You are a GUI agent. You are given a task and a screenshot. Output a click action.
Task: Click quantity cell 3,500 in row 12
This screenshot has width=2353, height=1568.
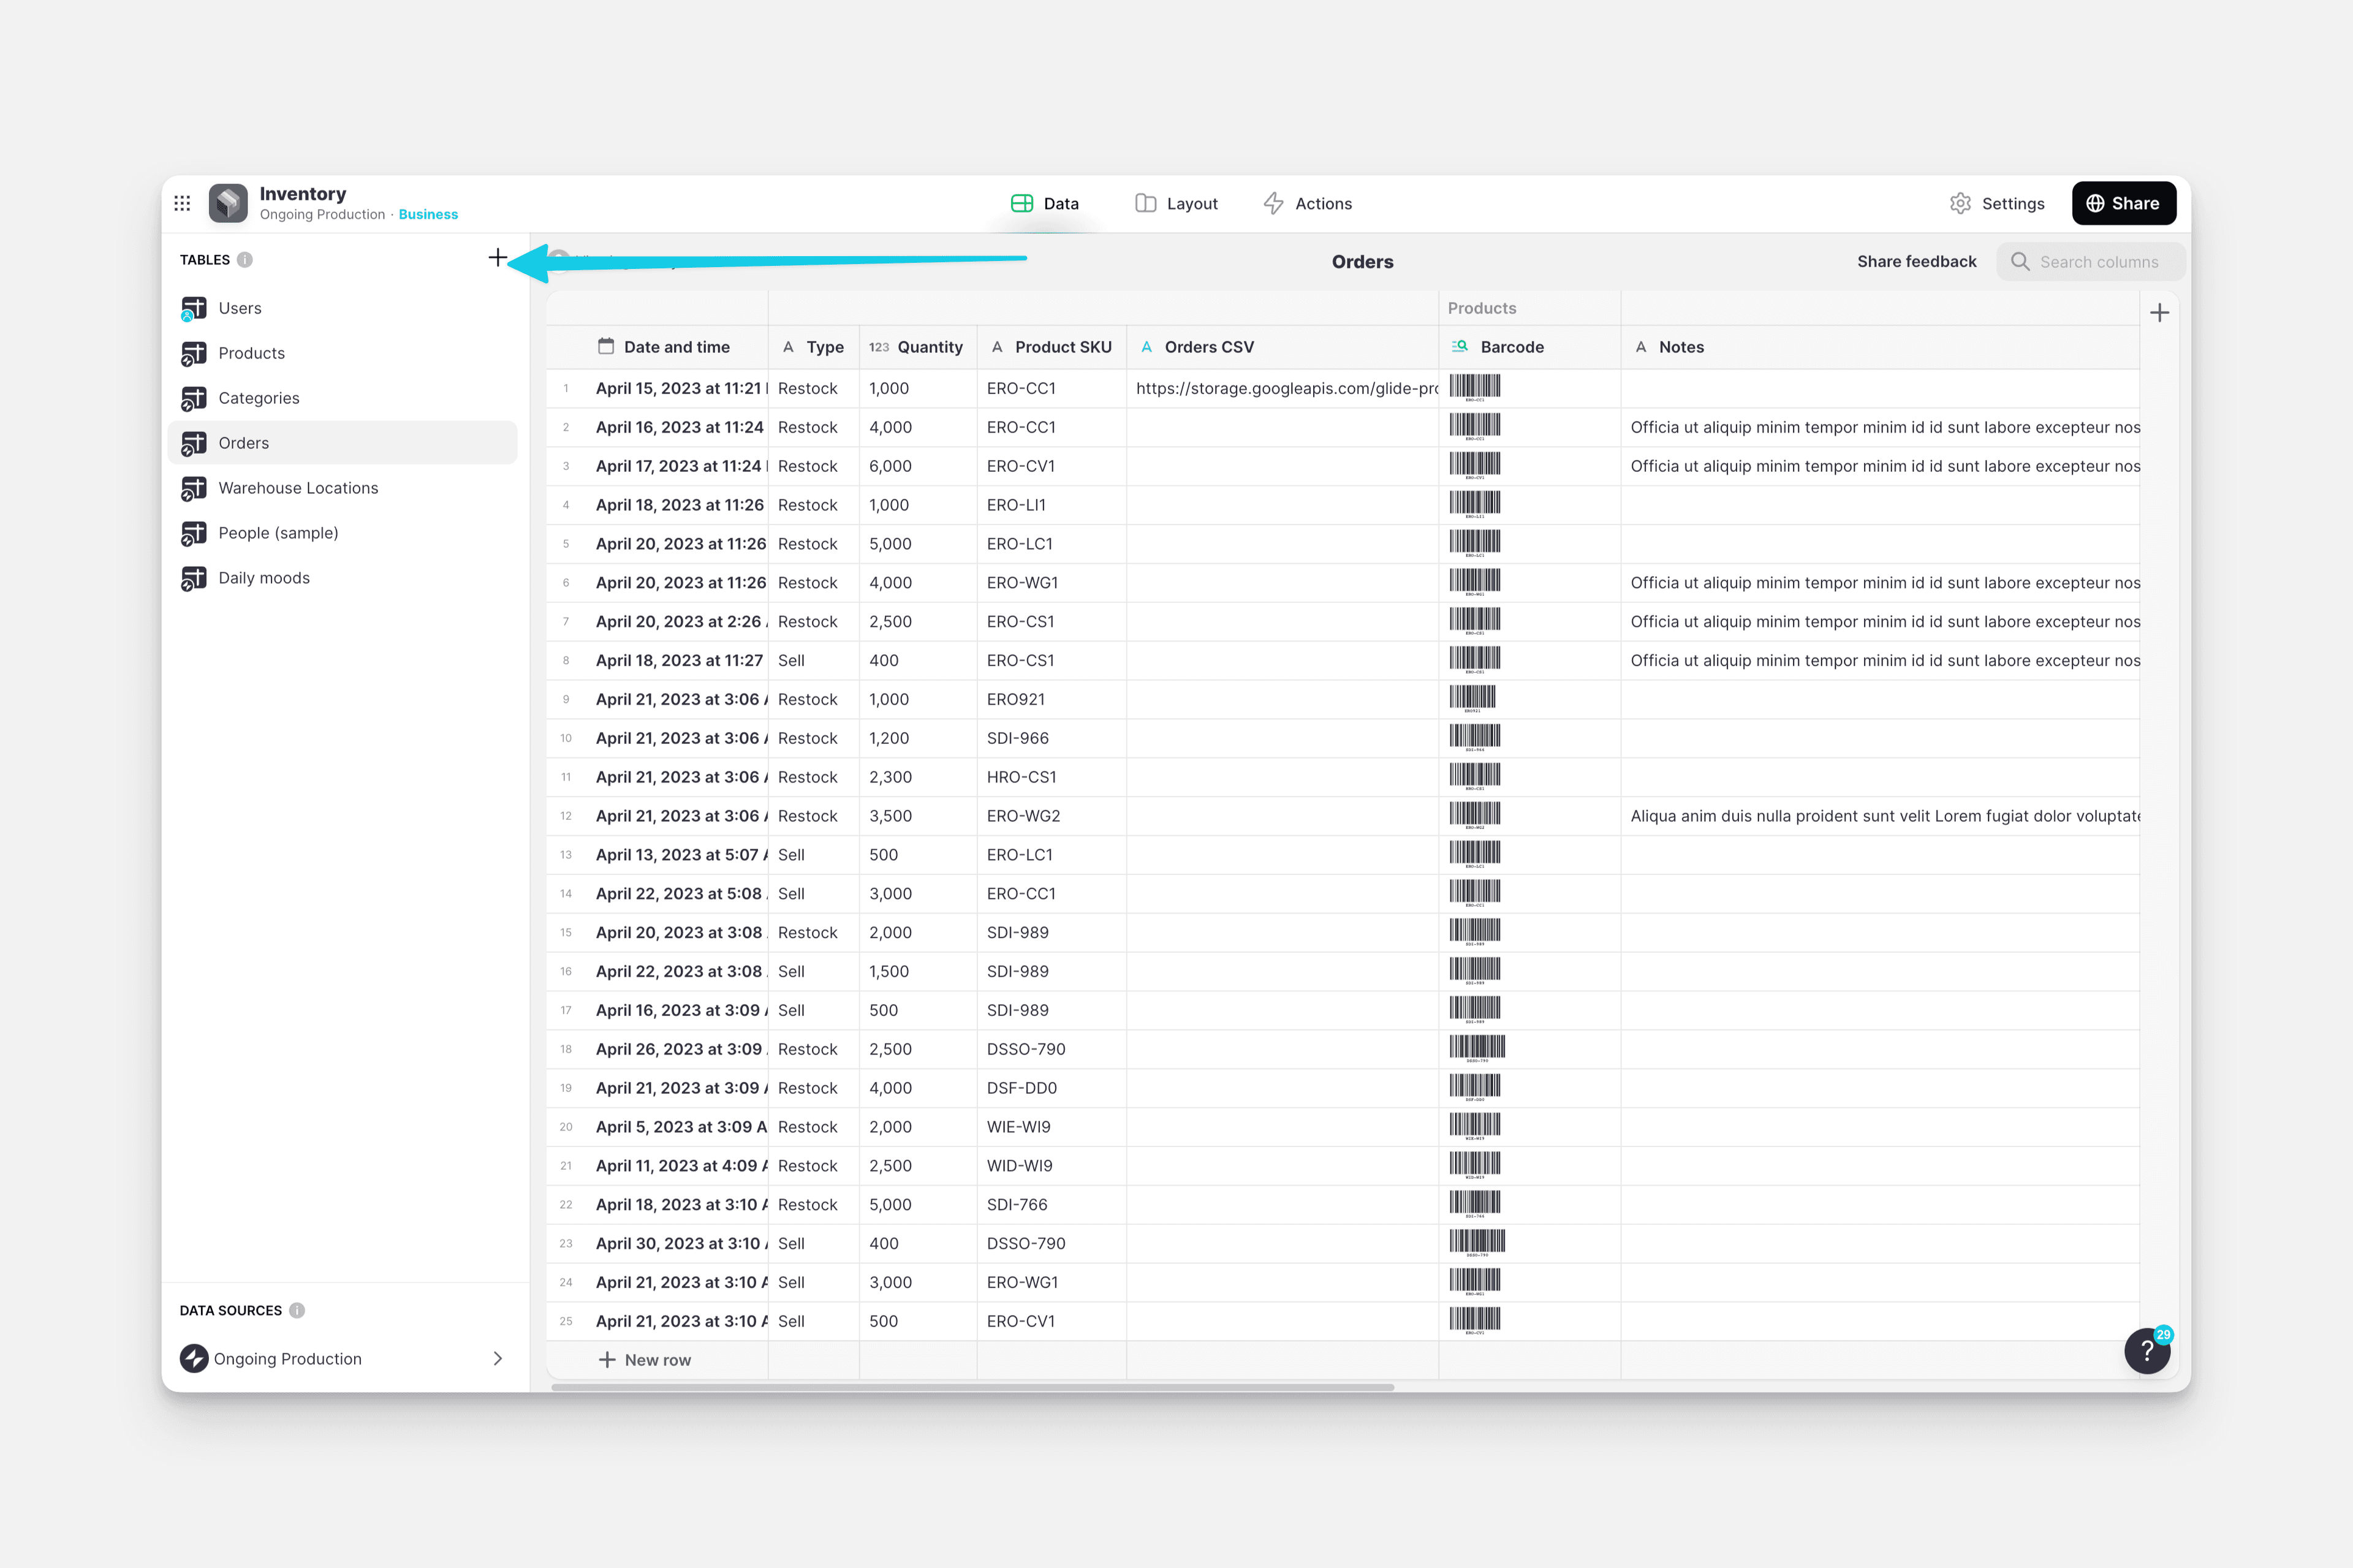918,816
